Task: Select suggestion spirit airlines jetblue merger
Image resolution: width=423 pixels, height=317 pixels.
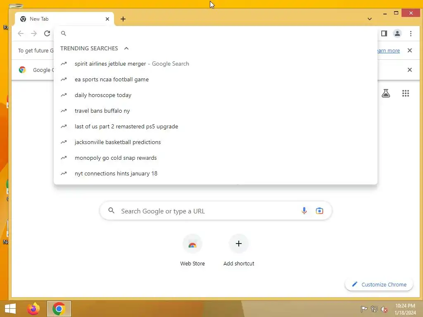Action: [216, 64]
